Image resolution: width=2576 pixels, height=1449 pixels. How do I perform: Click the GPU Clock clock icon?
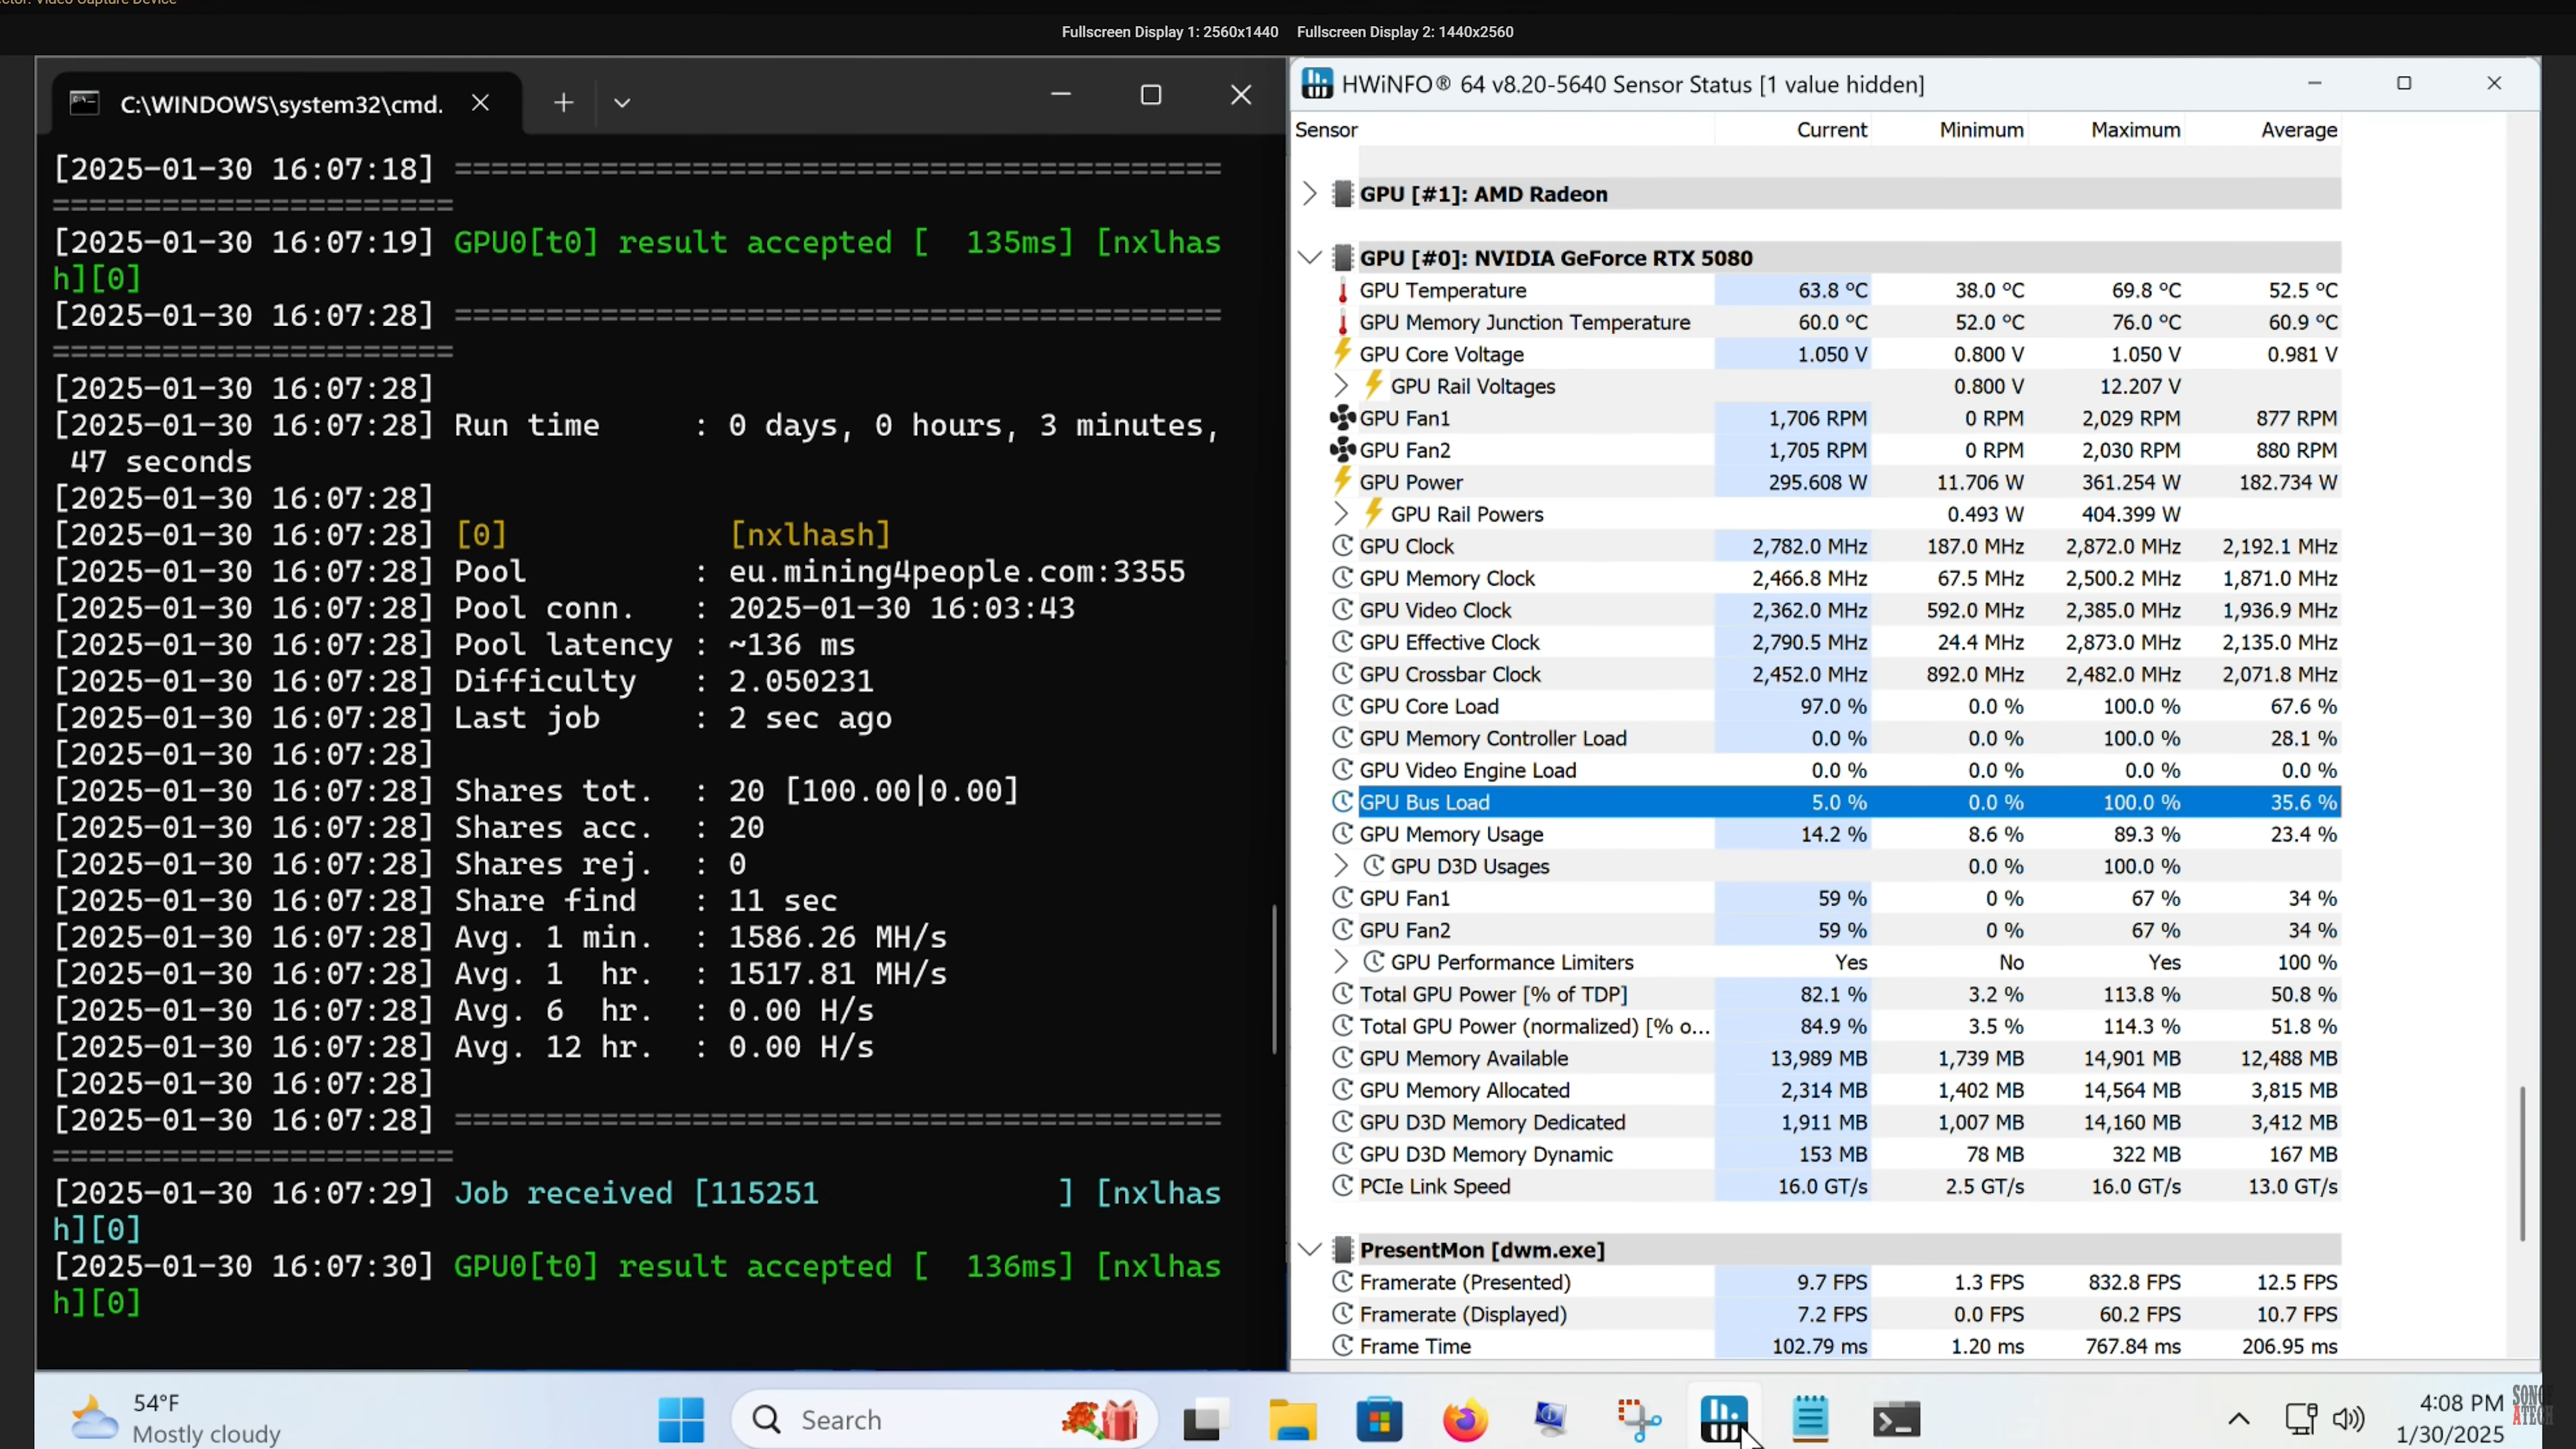click(1342, 546)
